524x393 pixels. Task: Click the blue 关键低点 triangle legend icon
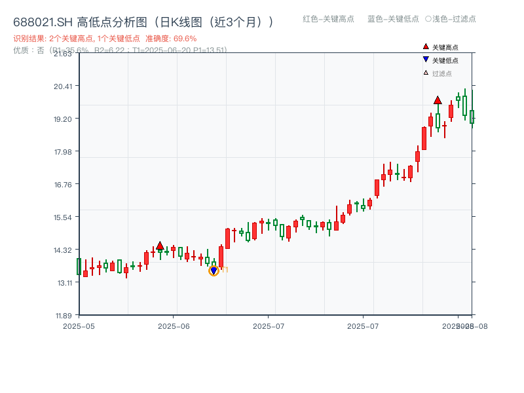coord(426,59)
